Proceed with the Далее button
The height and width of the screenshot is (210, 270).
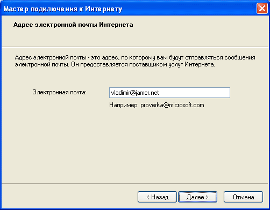(x=197, y=197)
